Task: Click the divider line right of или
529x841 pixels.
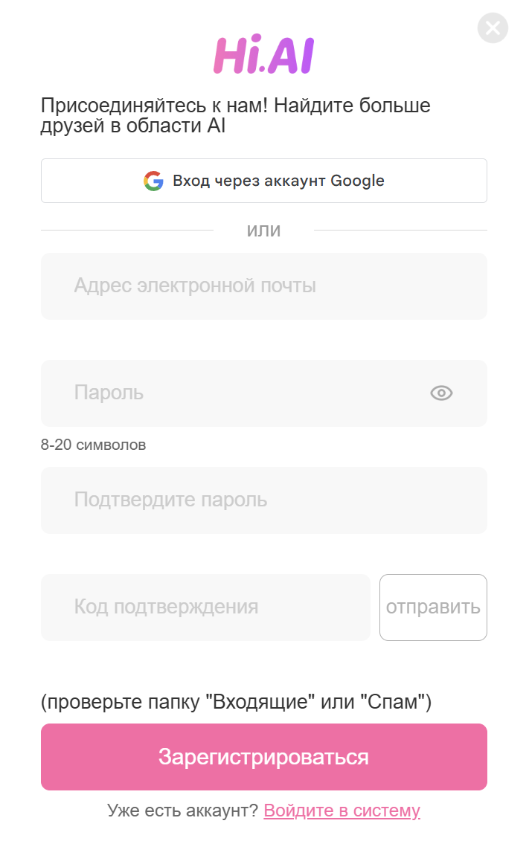Action: coord(400,230)
